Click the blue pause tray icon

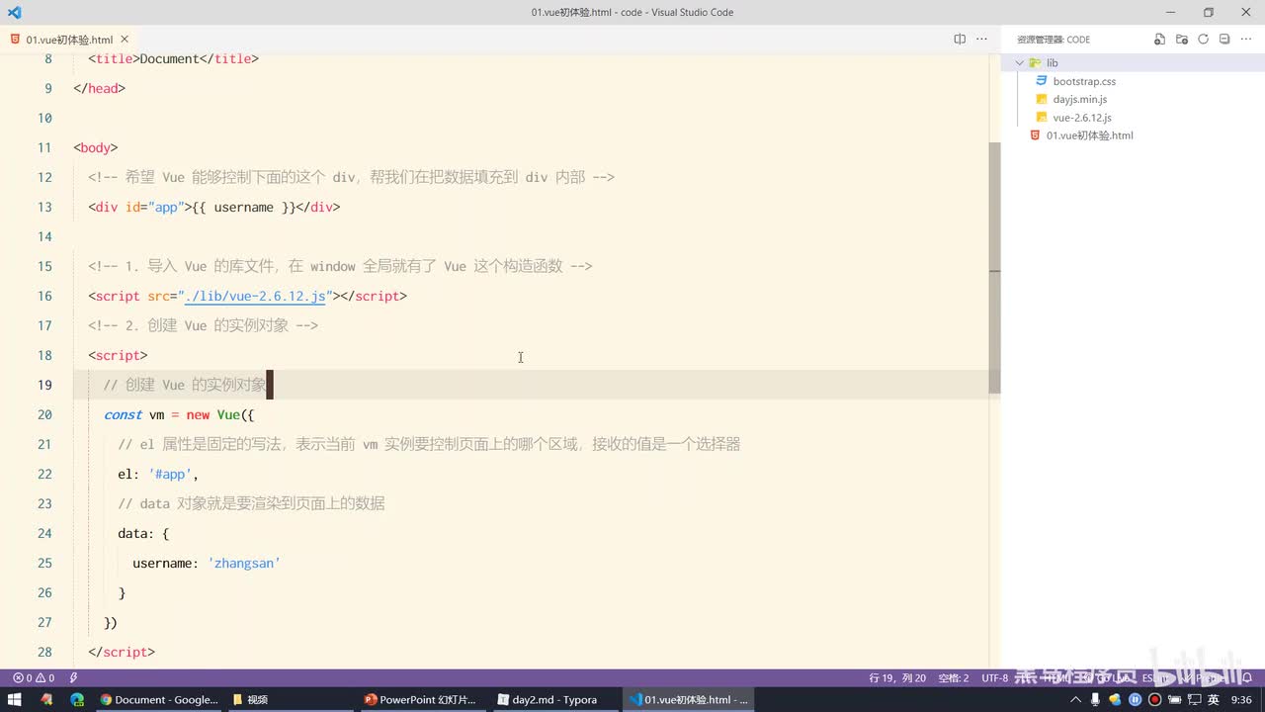pos(1136,699)
